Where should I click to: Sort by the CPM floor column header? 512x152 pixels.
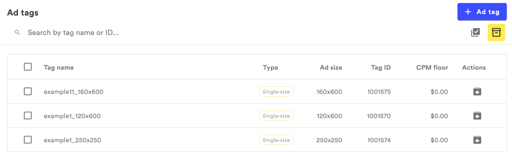click(x=432, y=68)
